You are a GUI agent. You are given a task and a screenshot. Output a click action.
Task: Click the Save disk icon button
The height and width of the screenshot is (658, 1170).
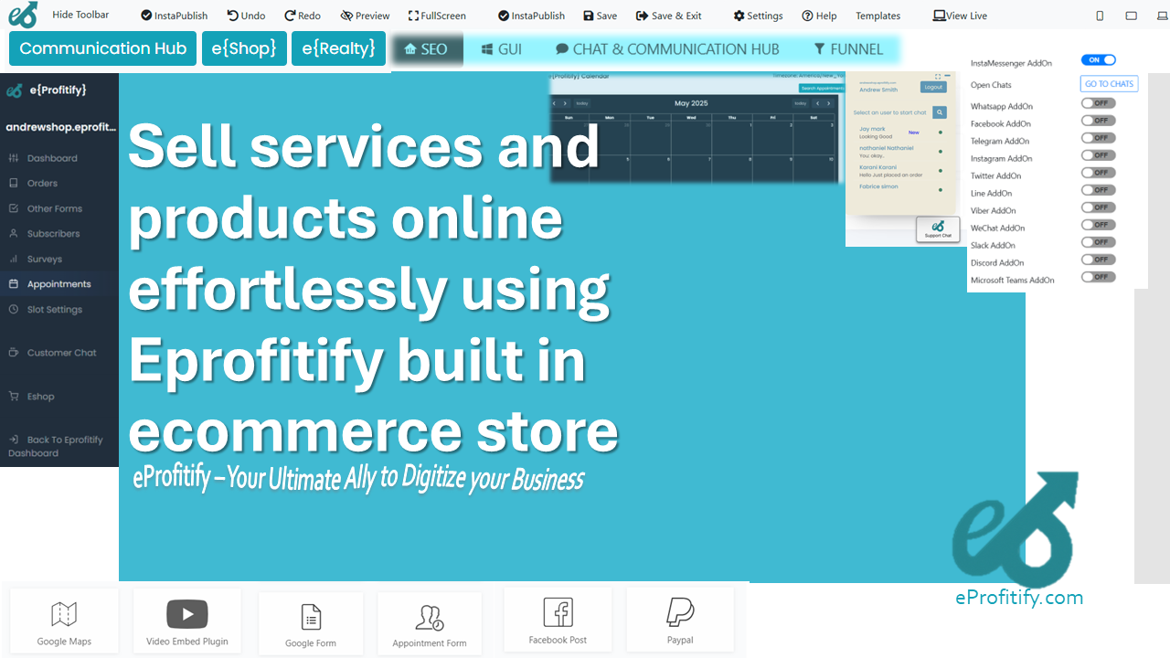pos(600,16)
